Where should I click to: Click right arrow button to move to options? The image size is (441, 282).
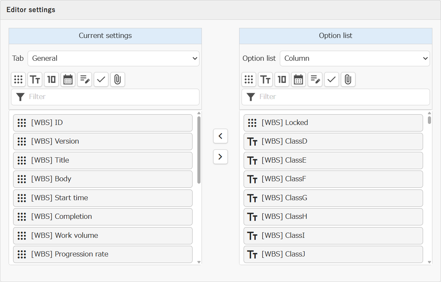coord(220,157)
